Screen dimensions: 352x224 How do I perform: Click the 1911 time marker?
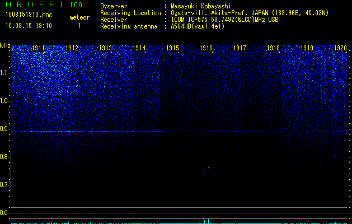click(x=38, y=48)
